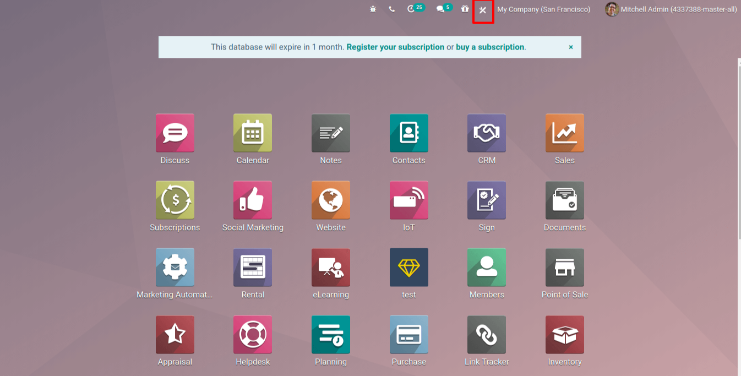
Task: Open the Purchase app
Action: [x=409, y=335]
